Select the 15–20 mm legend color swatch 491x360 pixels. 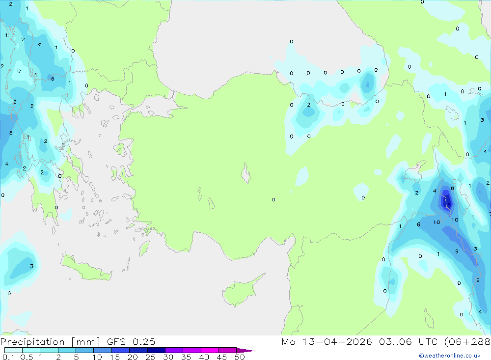pos(121,350)
